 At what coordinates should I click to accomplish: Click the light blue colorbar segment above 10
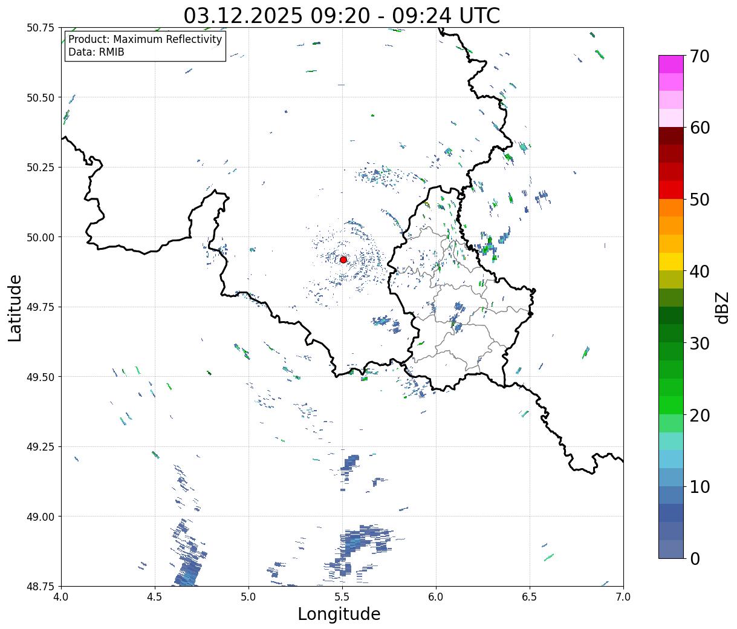pyautogui.click(x=671, y=477)
